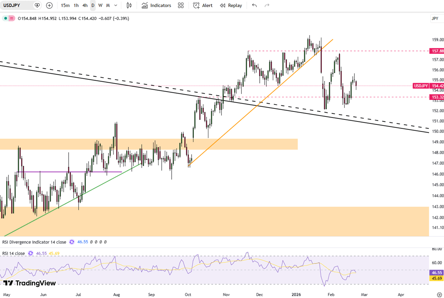Image resolution: width=444 pixels, height=298 pixels.
Task: Click the undo arrow
Action: (x=254, y=5)
